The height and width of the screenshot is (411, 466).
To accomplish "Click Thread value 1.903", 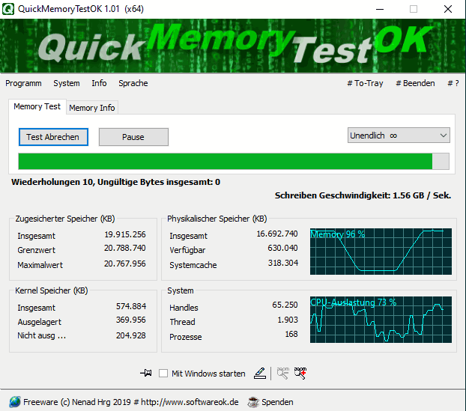I will pos(288,320).
